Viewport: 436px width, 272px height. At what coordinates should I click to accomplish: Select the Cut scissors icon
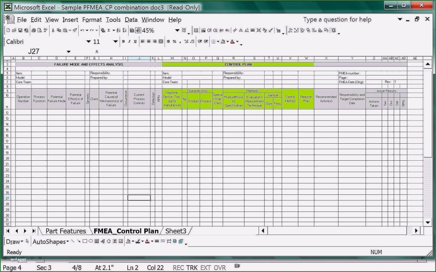[x=53, y=31]
